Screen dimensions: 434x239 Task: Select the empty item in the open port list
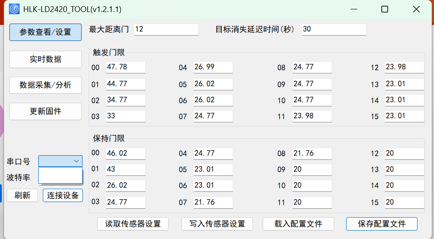(x=61, y=175)
